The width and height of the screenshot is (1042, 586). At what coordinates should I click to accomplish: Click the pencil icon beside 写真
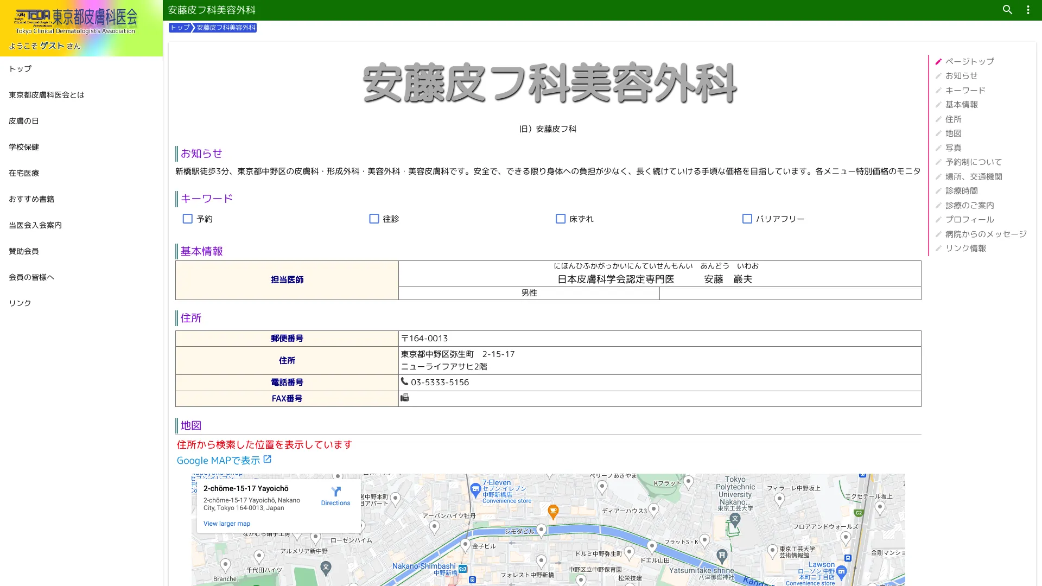938,148
